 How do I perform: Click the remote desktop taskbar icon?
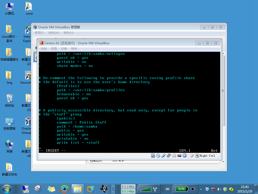coord(25,189)
